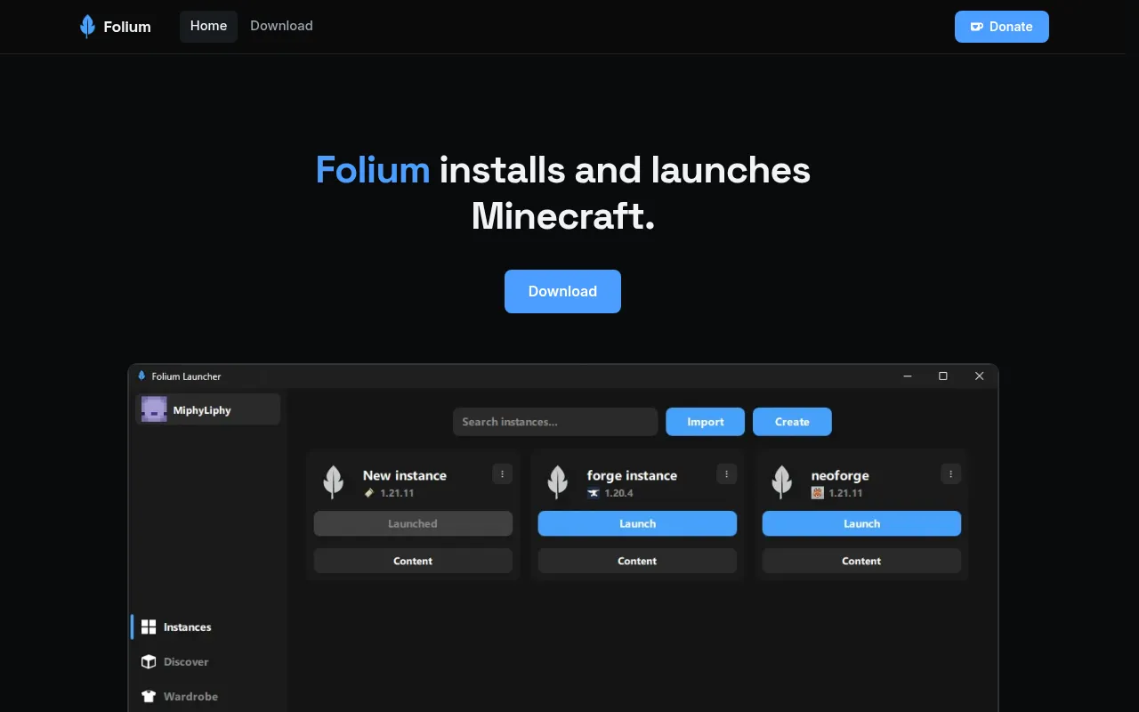Open the three-dot menu on forge instance

pyautogui.click(x=727, y=474)
